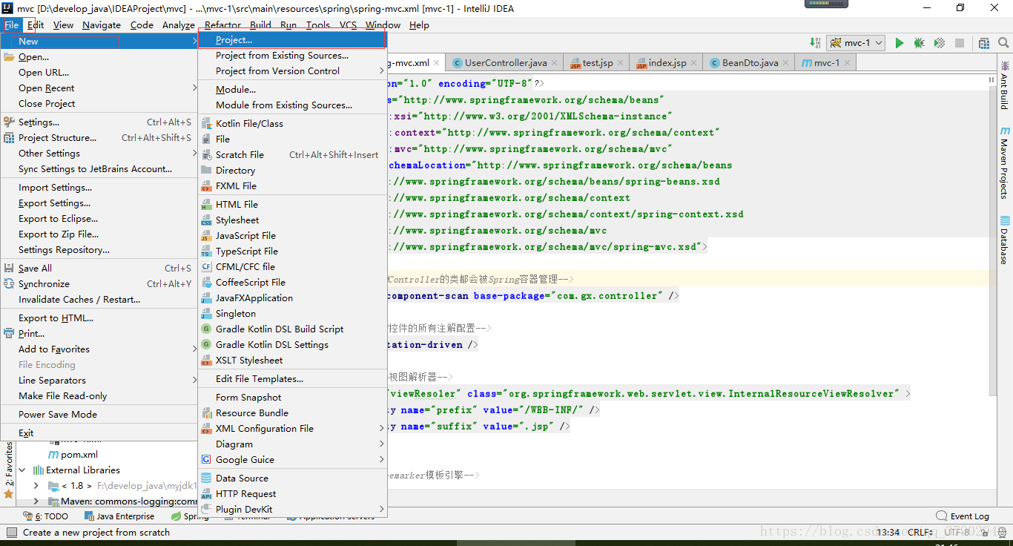Expand the Open Recent submenu
1013x546 pixels.
point(99,88)
